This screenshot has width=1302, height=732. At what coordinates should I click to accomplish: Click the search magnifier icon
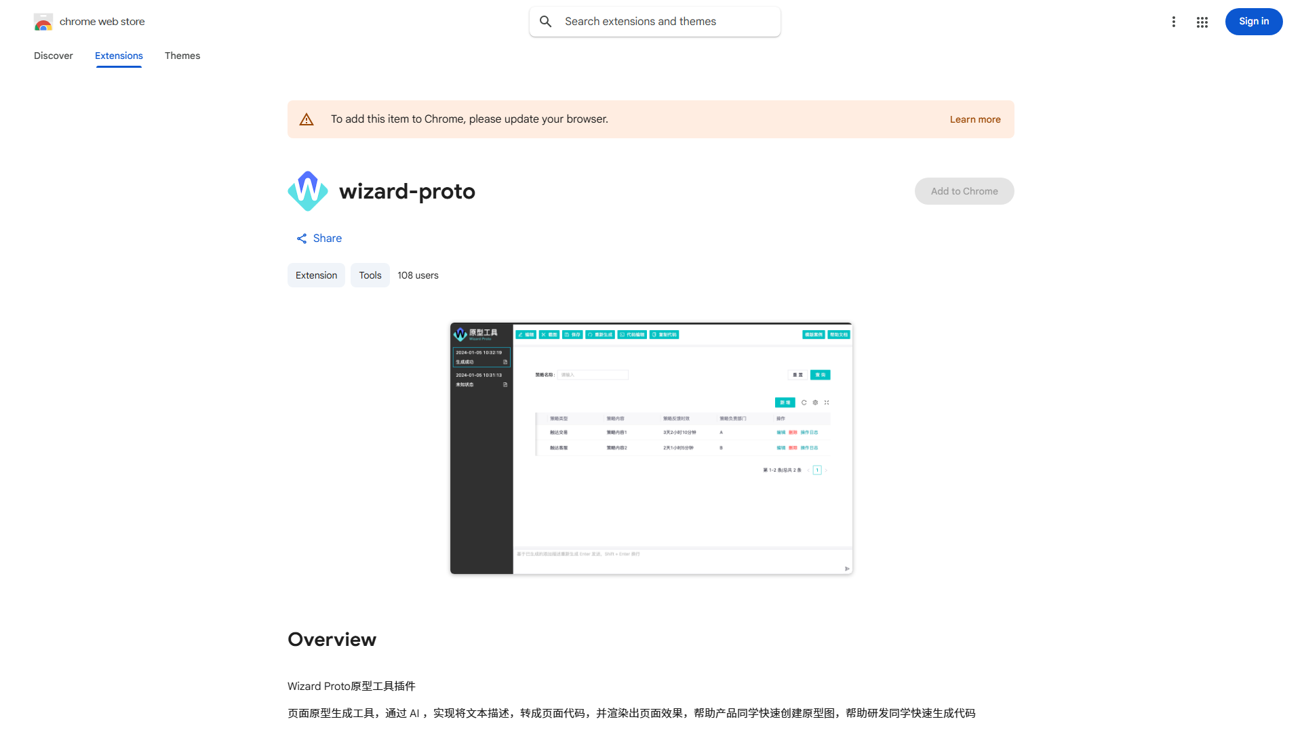click(x=546, y=21)
